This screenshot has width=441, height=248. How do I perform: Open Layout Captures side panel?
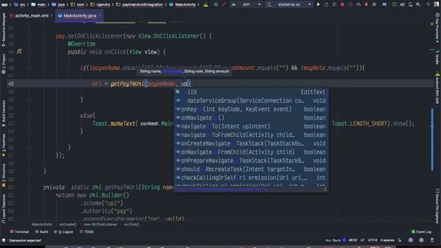click(3, 209)
